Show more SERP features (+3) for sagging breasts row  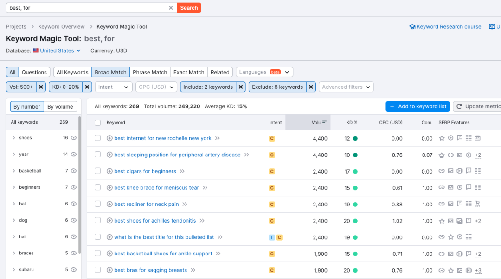[x=478, y=270]
